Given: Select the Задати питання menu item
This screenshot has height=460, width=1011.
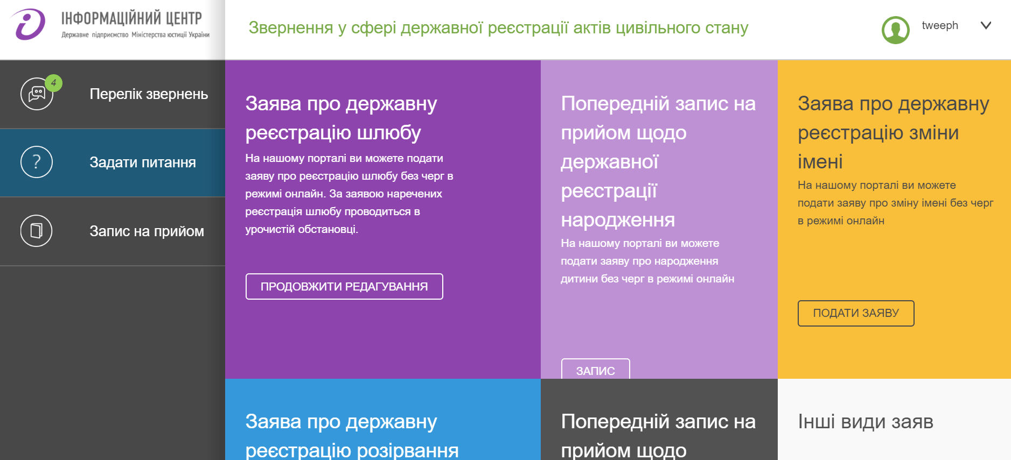Looking at the screenshot, I should pyautogui.click(x=142, y=162).
